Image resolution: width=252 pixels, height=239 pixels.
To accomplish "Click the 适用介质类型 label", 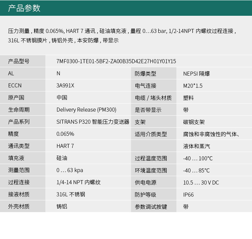I will (151, 134).
